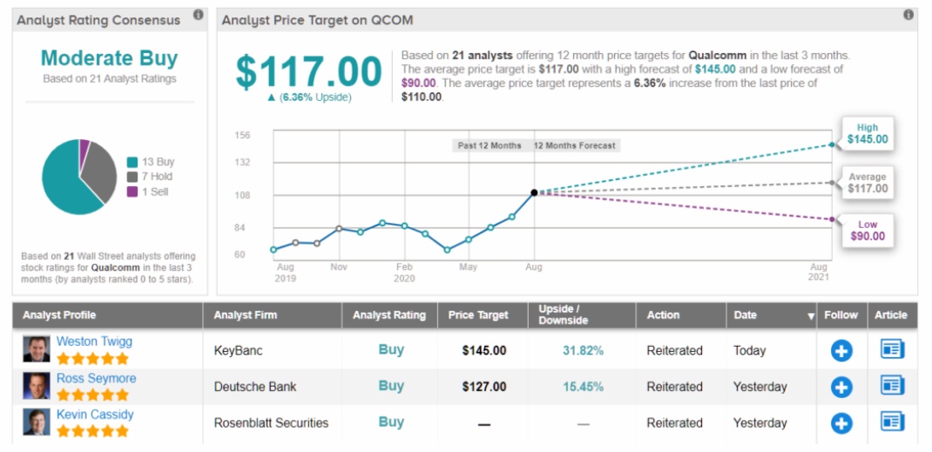Click the teal 13 Buy legend swatch
Image resolution: width=932 pixels, height=452 pixels.
(132, 162)
